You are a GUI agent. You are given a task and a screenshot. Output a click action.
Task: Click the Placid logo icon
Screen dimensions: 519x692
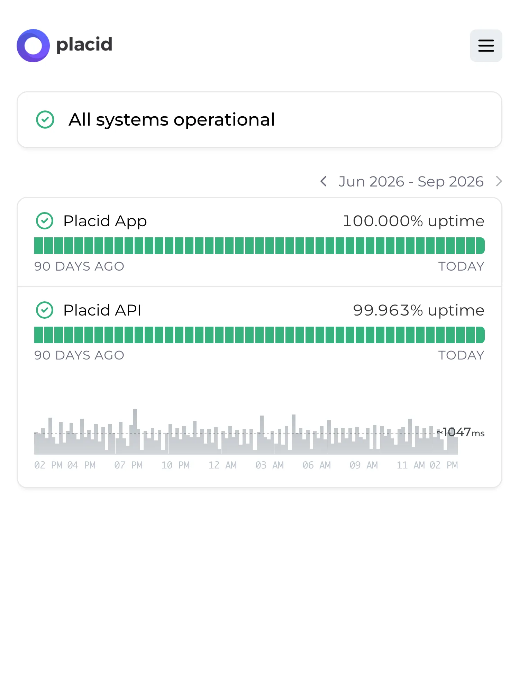tap(33, 46)
